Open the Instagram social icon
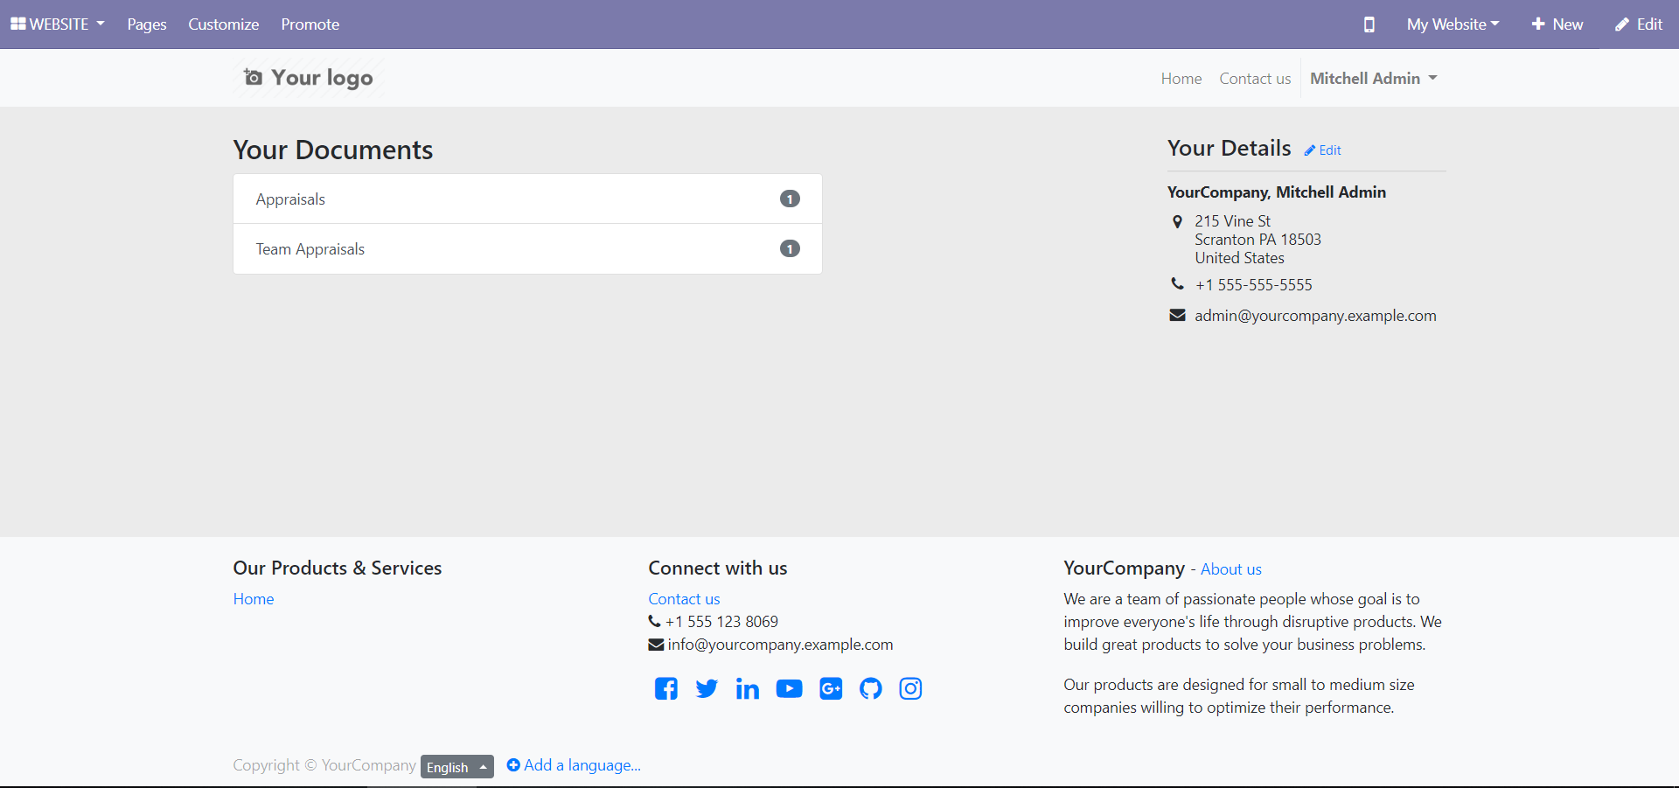Image resolution: width=1679 pixels, height=788 pixels. pos(910,689)
